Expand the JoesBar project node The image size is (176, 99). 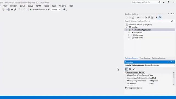point(126,27)
